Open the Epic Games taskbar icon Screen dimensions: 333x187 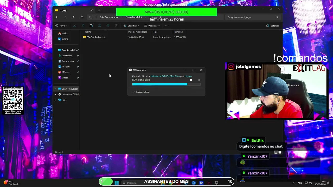click(216, 183)
